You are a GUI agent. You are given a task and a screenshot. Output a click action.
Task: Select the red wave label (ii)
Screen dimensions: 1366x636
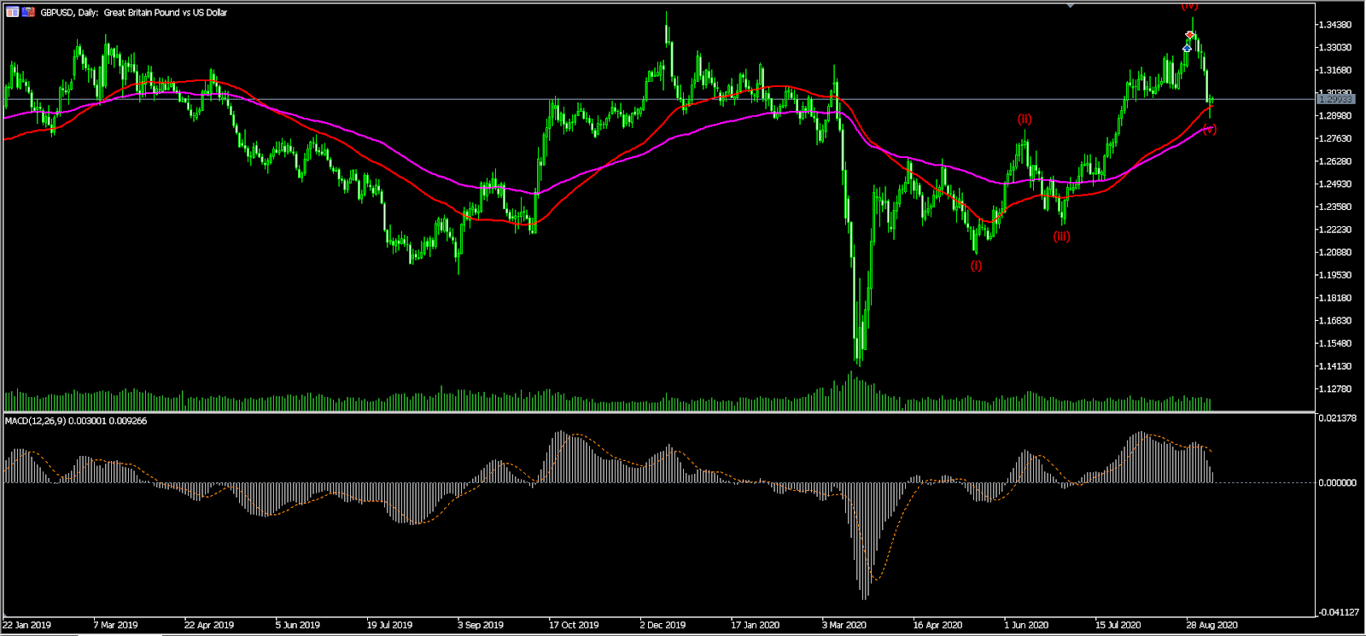[x=1024, y=120]
